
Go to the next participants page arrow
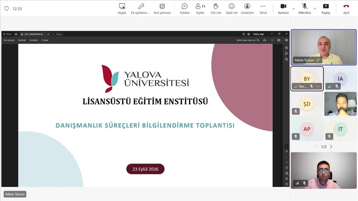(x=331, y=147)
